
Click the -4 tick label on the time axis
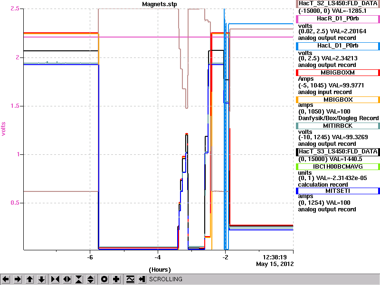[158, 257]
